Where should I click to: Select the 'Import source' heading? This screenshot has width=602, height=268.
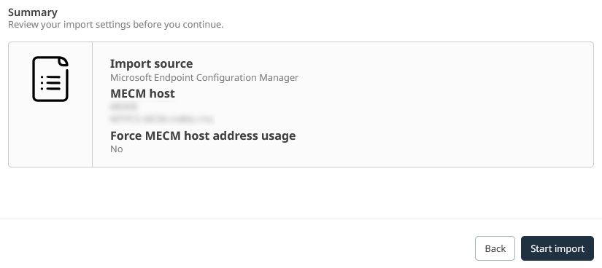pyautogui.click(x=151, y=63)
